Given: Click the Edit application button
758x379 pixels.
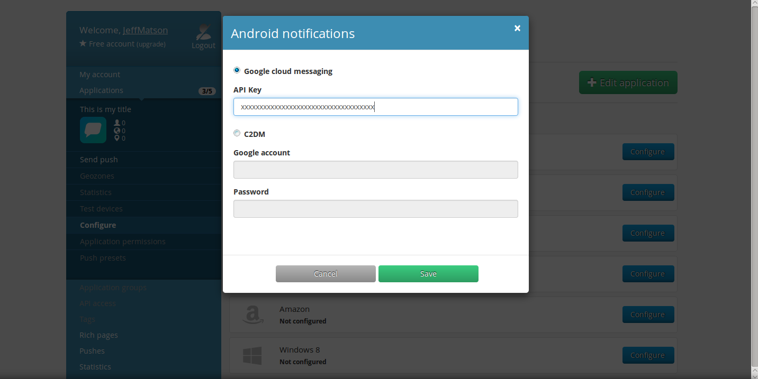Looking at the screenshot, I should tap(628, 82).
